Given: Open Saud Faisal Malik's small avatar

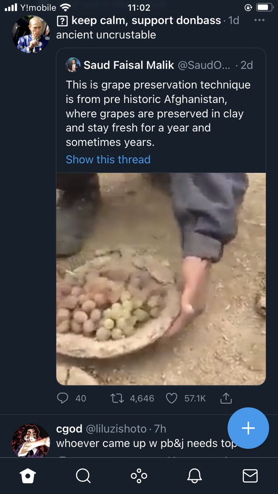Looking at the screenshot, I should point(73,65).
